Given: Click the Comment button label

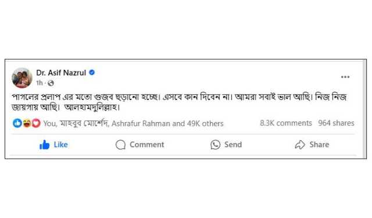Looking at the screenshot, I should pyautogui.click(x=147, y=145).
